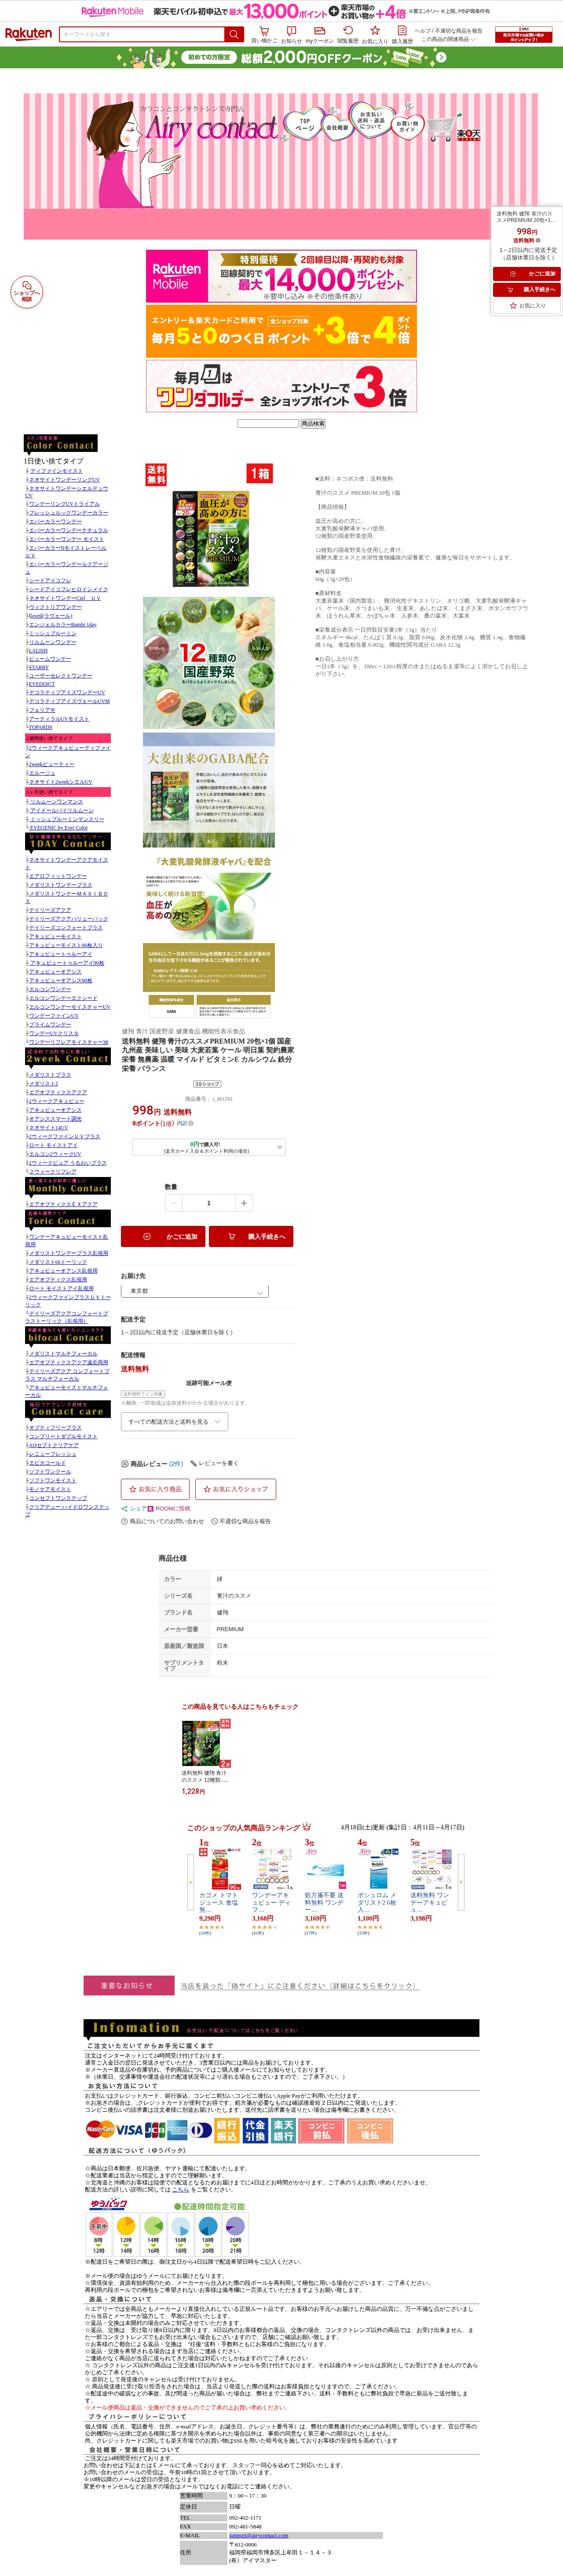Open the Color Contact sidebar category header

coord(61,443)
